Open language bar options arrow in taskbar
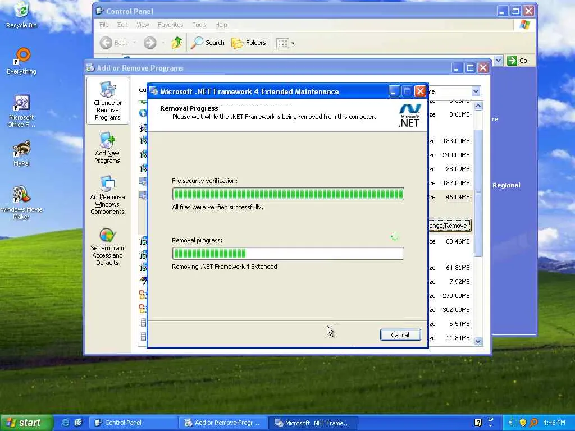This screenshot has height=431, width=575. [491, 426]
